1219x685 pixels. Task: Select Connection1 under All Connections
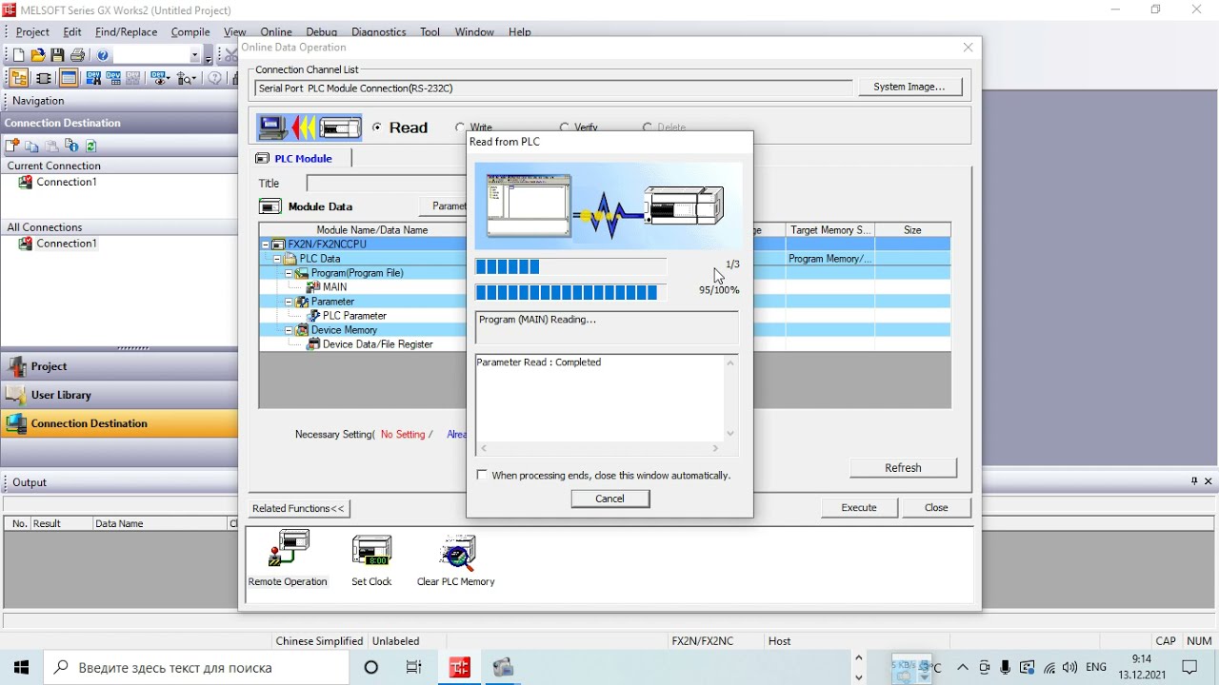pyautogui.click(x=67, y=244)
